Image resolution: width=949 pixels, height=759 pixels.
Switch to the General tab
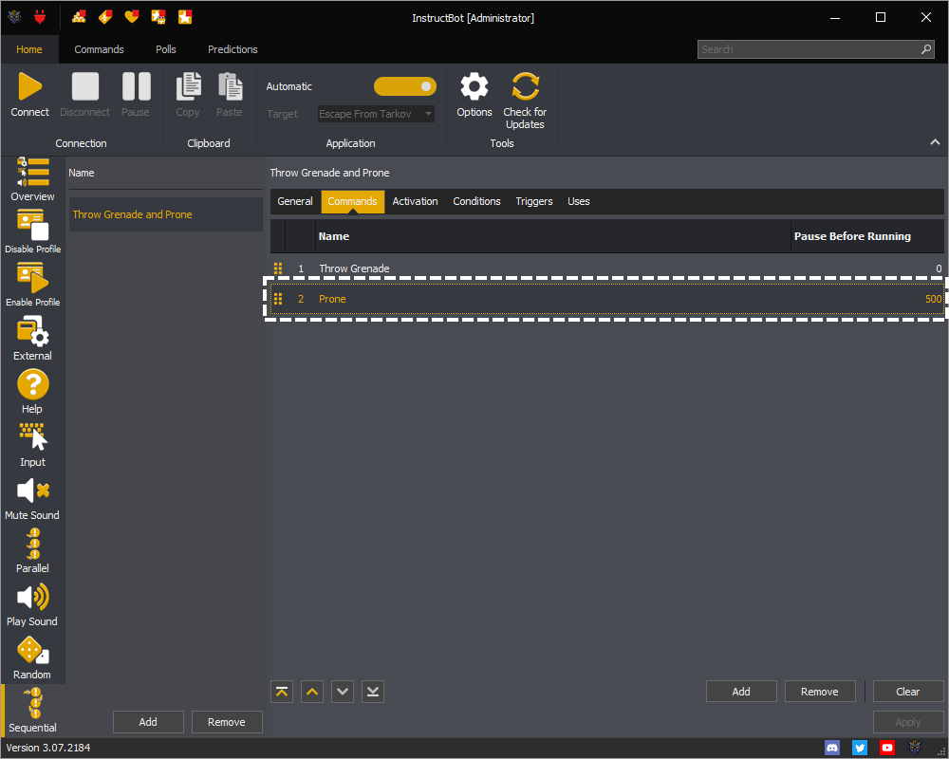point(295,201)
